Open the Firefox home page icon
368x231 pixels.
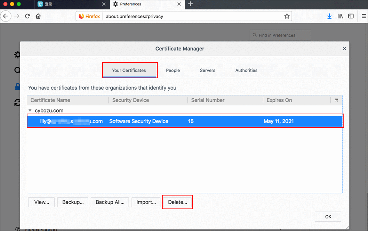[38, 16]
